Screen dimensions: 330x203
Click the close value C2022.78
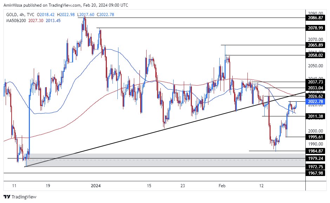(105, 15)
